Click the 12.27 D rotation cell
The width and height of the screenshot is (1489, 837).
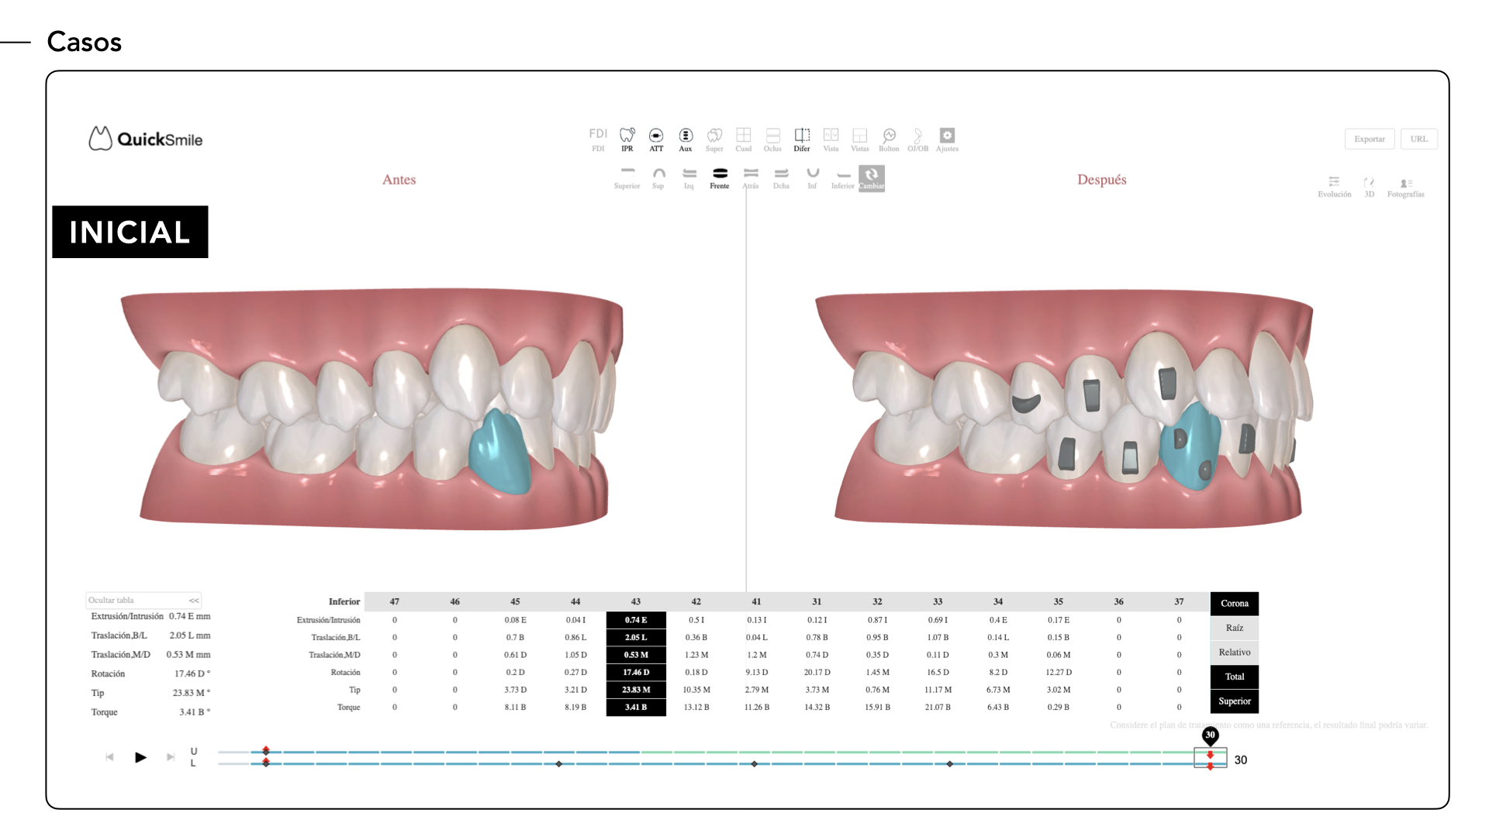[x=1059, y=673]
